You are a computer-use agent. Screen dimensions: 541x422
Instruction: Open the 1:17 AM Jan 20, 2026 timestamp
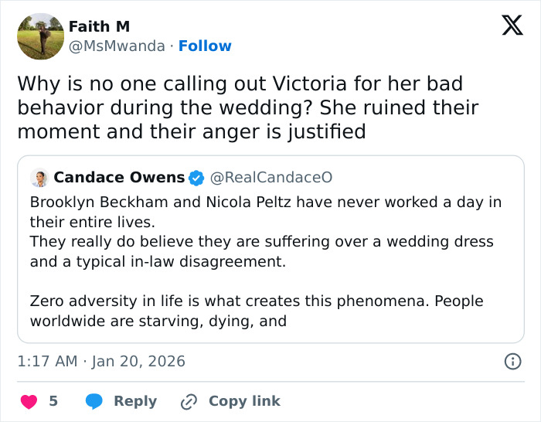coord(101,361)
